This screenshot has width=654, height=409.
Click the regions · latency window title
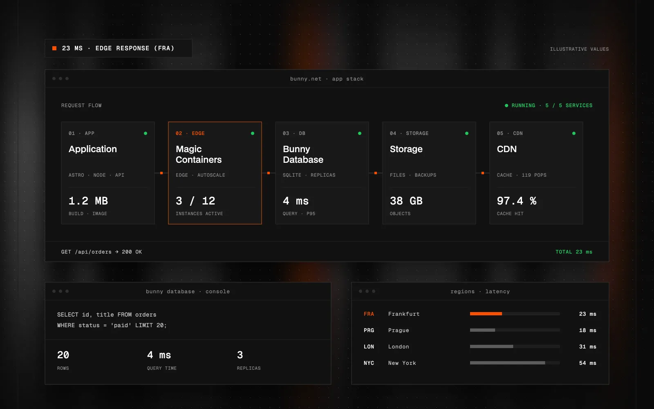pyautogui.click(x=480, y=292)
